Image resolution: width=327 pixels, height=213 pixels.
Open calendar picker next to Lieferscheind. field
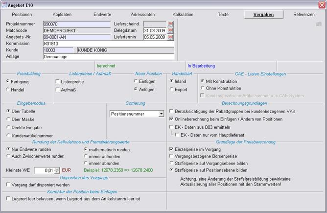(x=171, y=24)
